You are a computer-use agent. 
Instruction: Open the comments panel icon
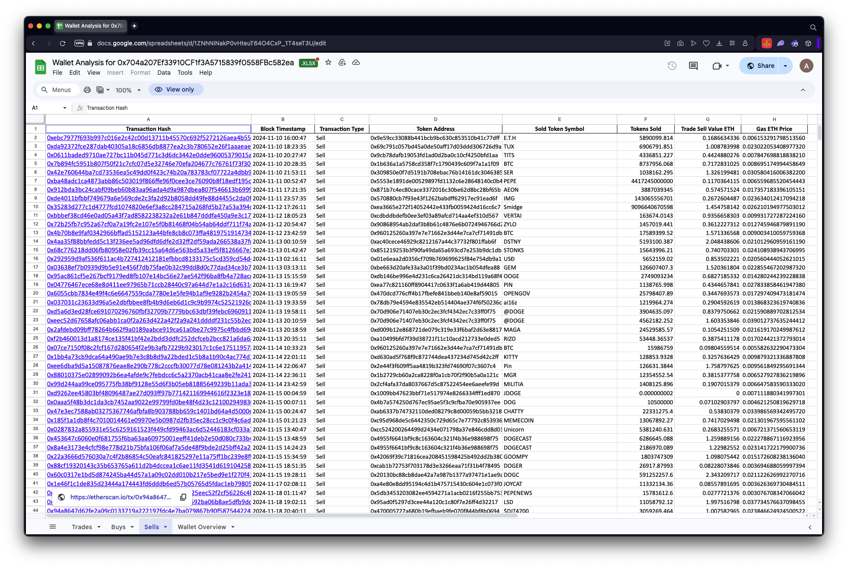[x=693, y=66]
